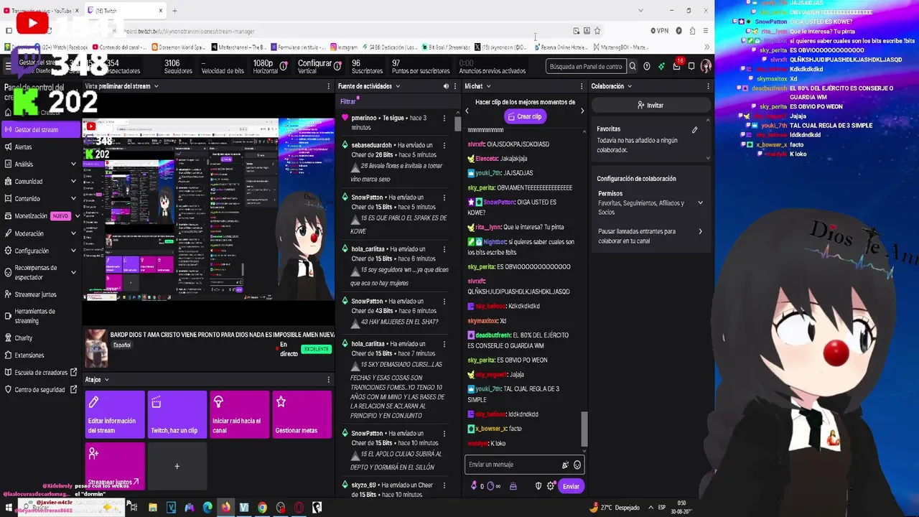Screen dimensions: 919x517
Task: Focus the Enviar un mensaje chat field
Action: (x=524, y=465)
